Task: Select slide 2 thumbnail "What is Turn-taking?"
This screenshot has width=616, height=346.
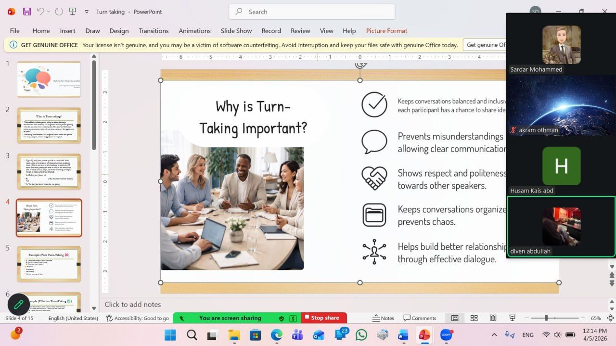Action: coord(49,125)
